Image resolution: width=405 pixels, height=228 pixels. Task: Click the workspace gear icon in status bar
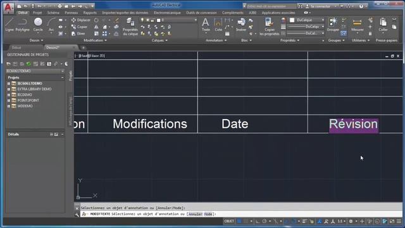pos(351,221)
